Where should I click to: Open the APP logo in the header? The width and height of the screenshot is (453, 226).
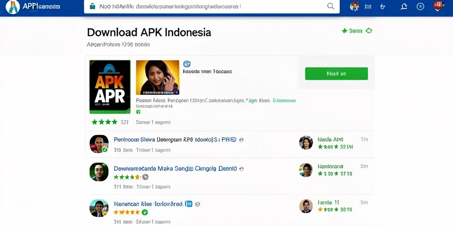13,7
